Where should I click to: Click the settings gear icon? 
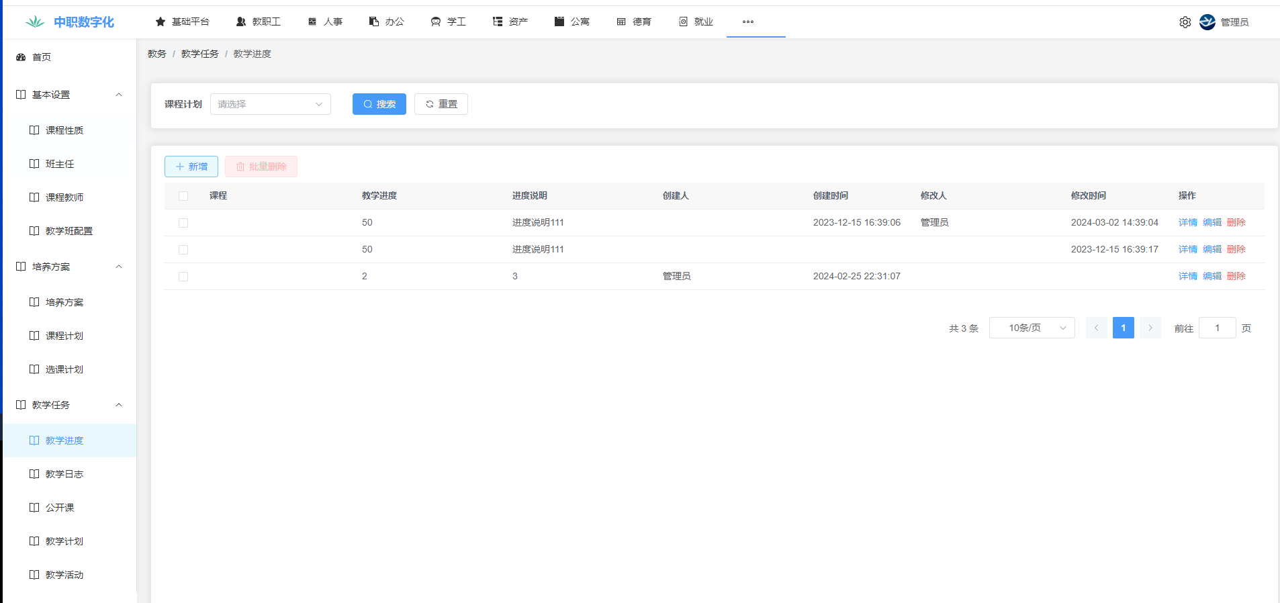1185,22
